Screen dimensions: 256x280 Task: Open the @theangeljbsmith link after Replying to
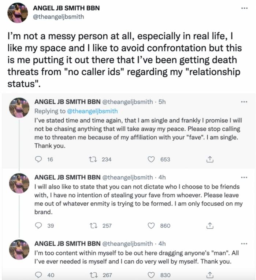pos(92,111)
